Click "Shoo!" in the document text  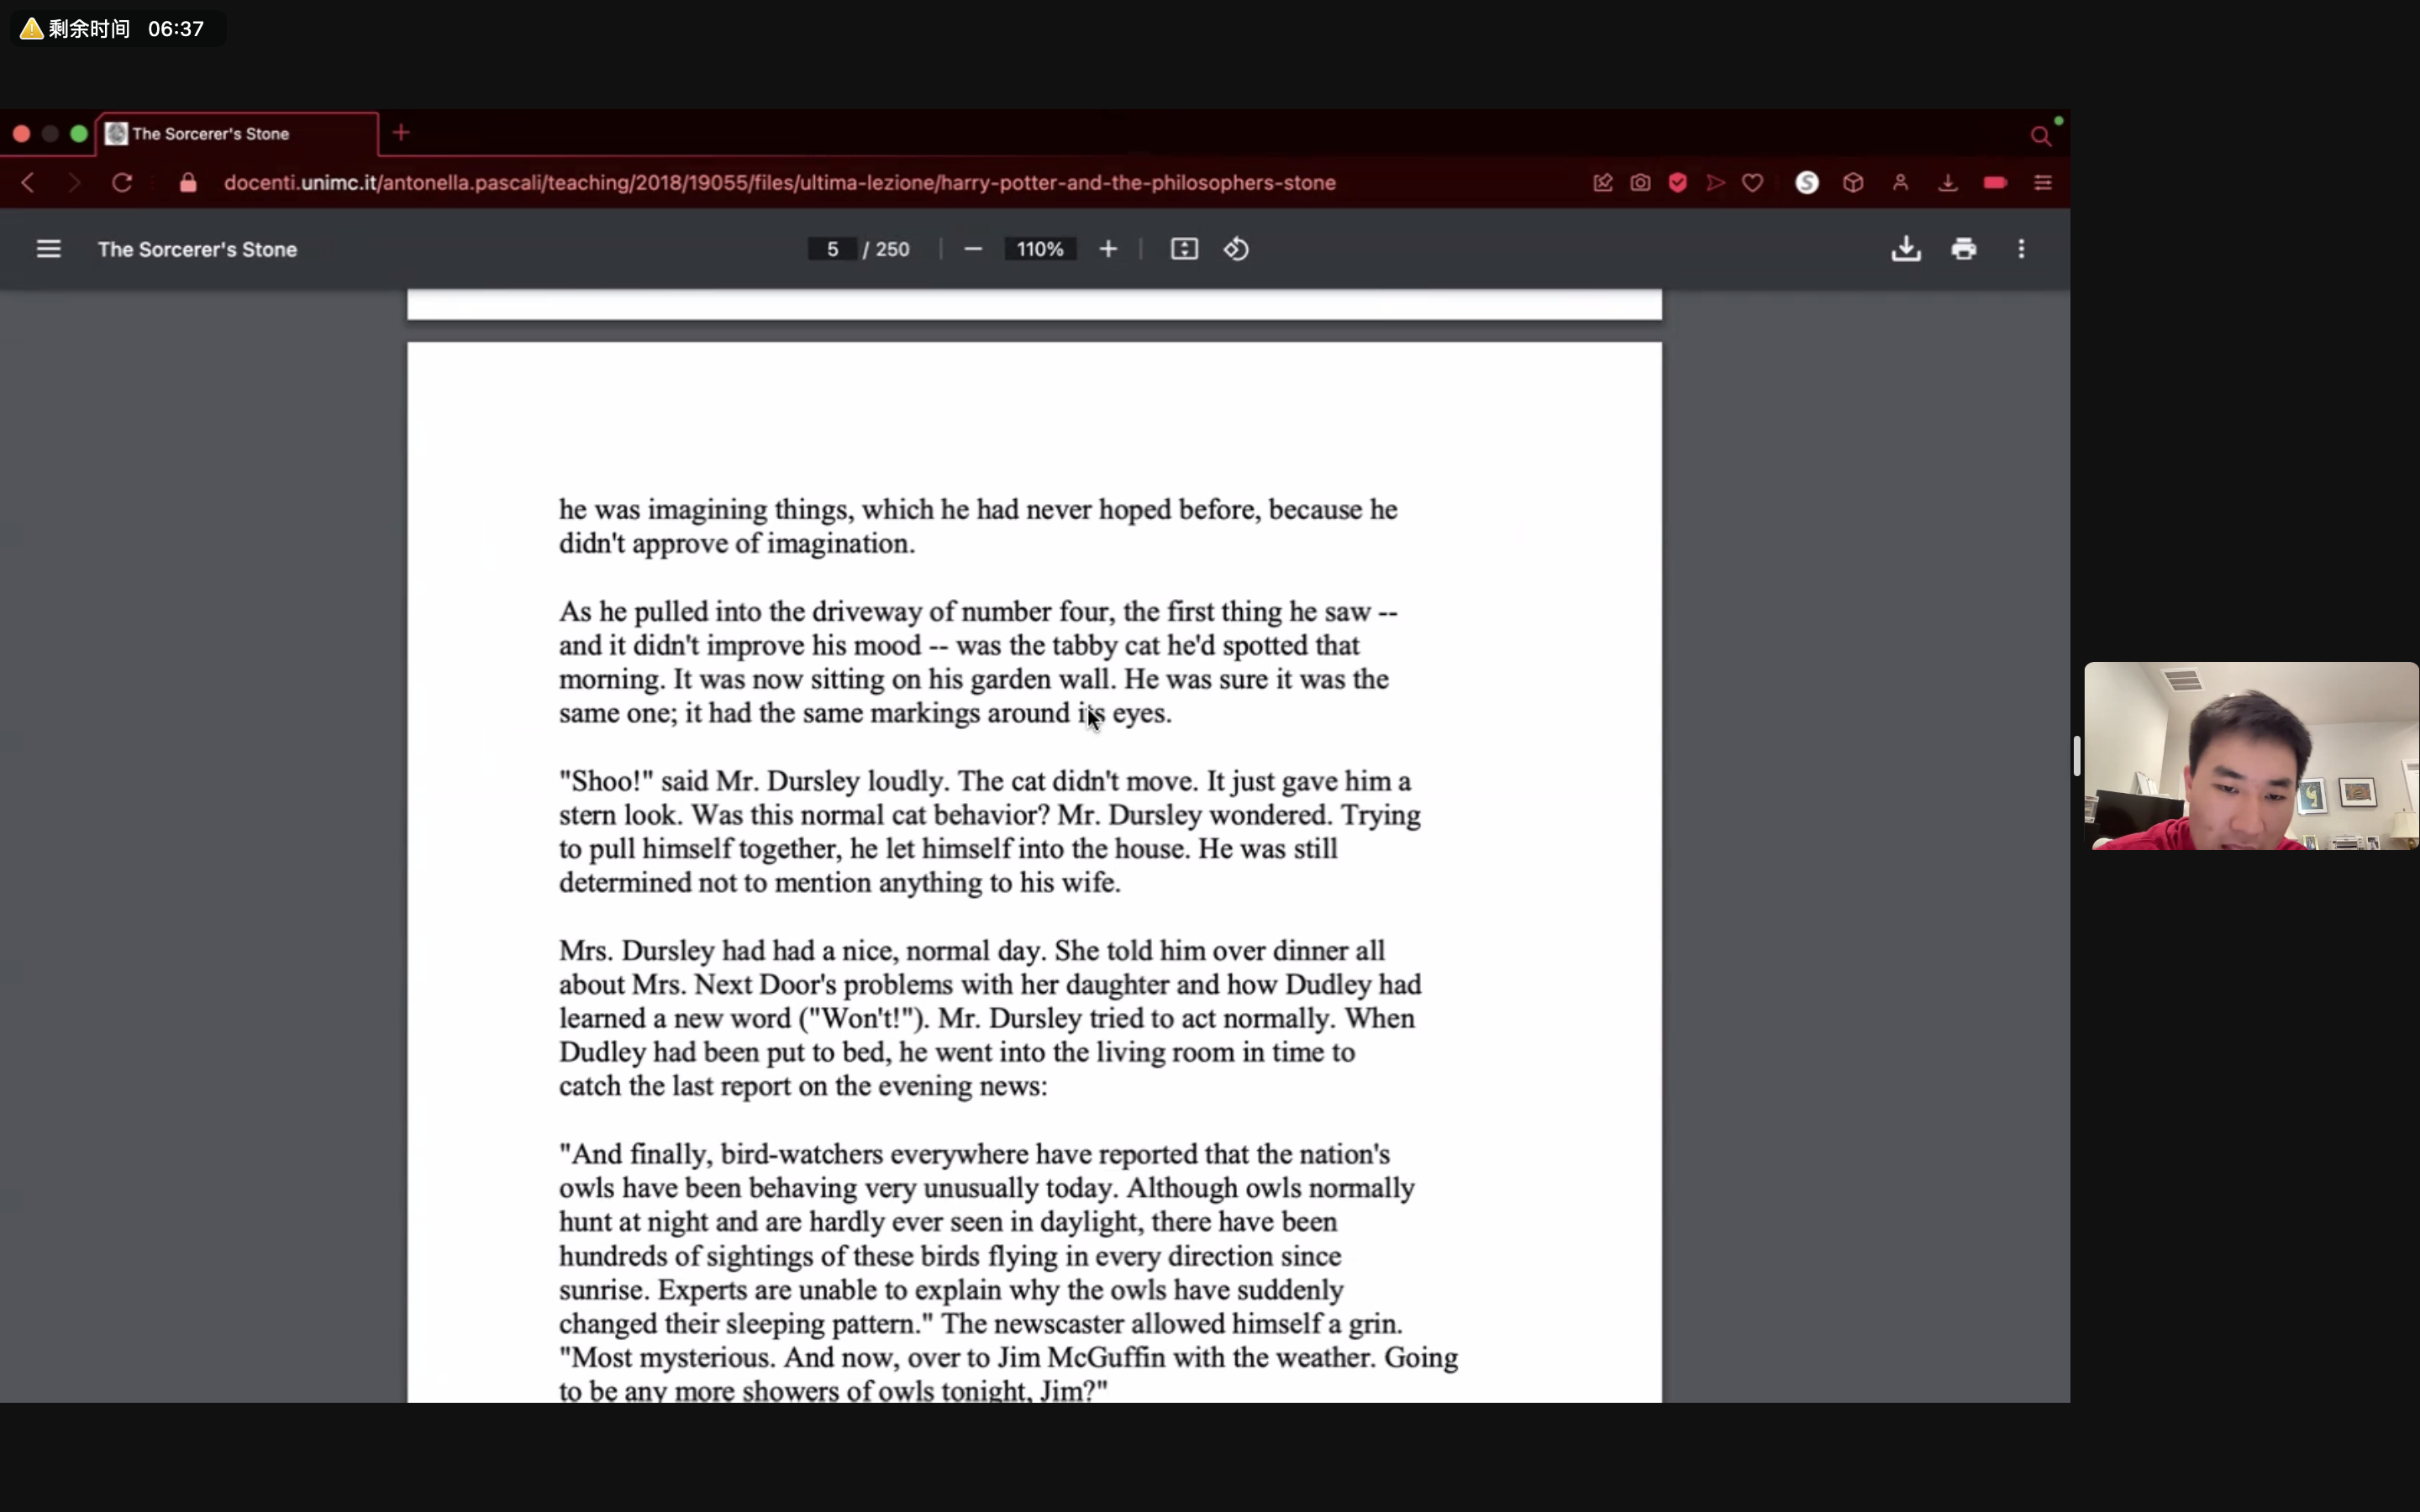606,781
